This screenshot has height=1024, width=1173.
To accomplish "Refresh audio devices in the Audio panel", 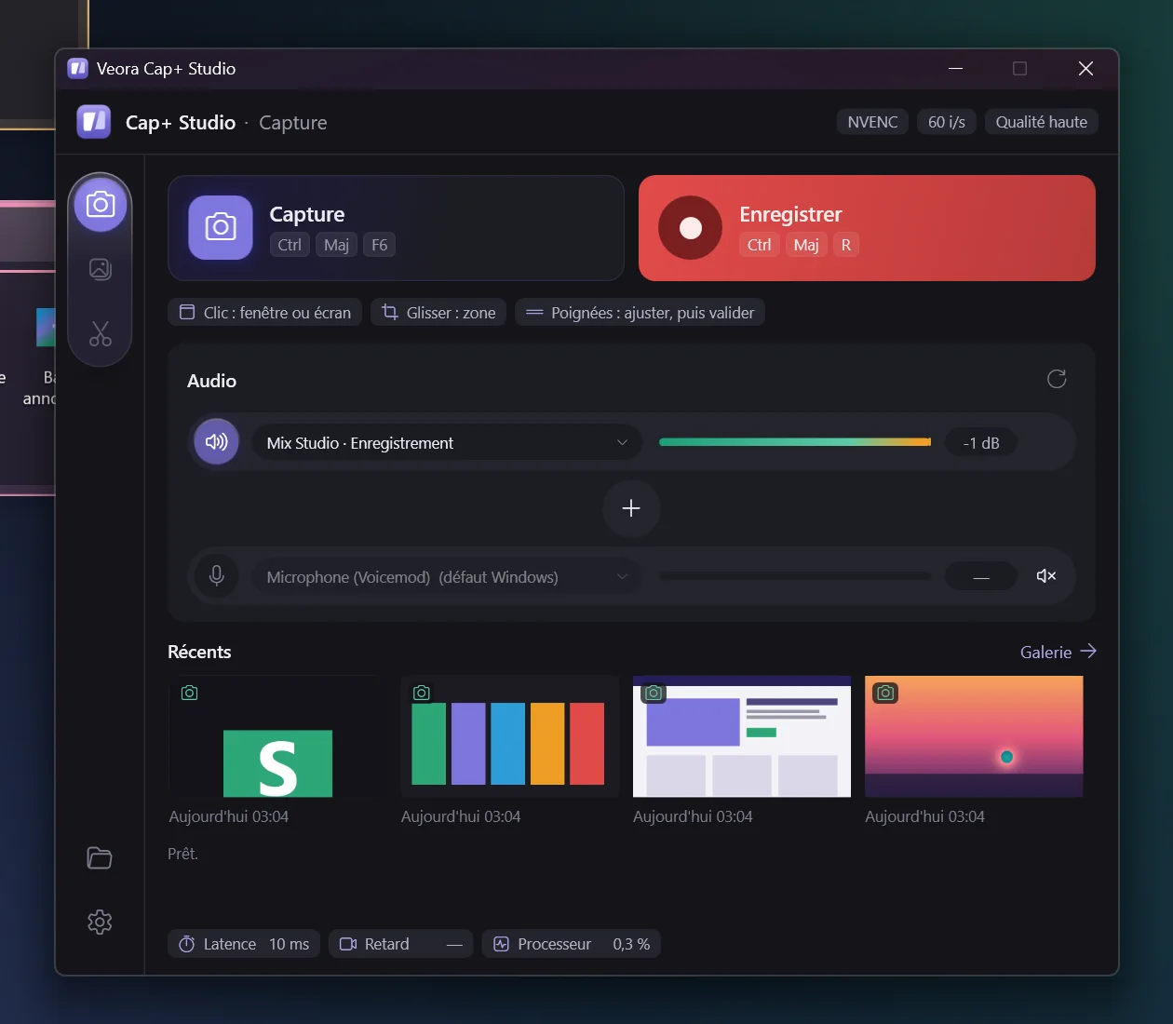I will point(1057,379).
